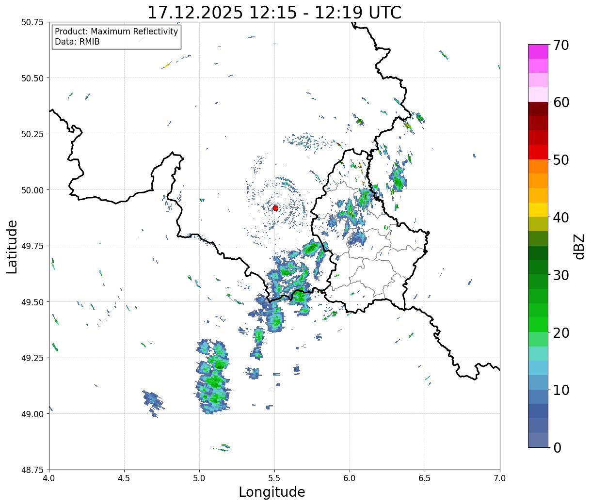Click the colorbar tick label 60
Screen dimensions: 591x504
click(561, 102)
